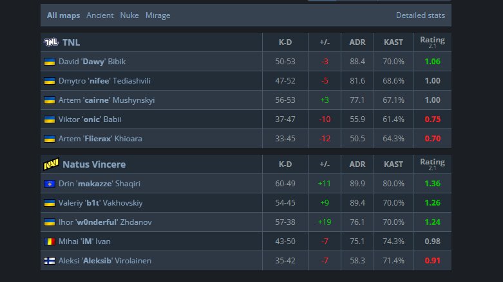Open David 'Dawy' Bibik player profile
Viewport: 503px width, 282px height.
(93, 62)
